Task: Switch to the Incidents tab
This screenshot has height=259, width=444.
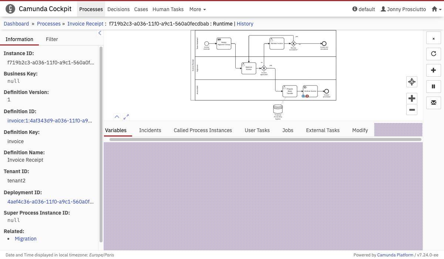Action: coord(150,130)
